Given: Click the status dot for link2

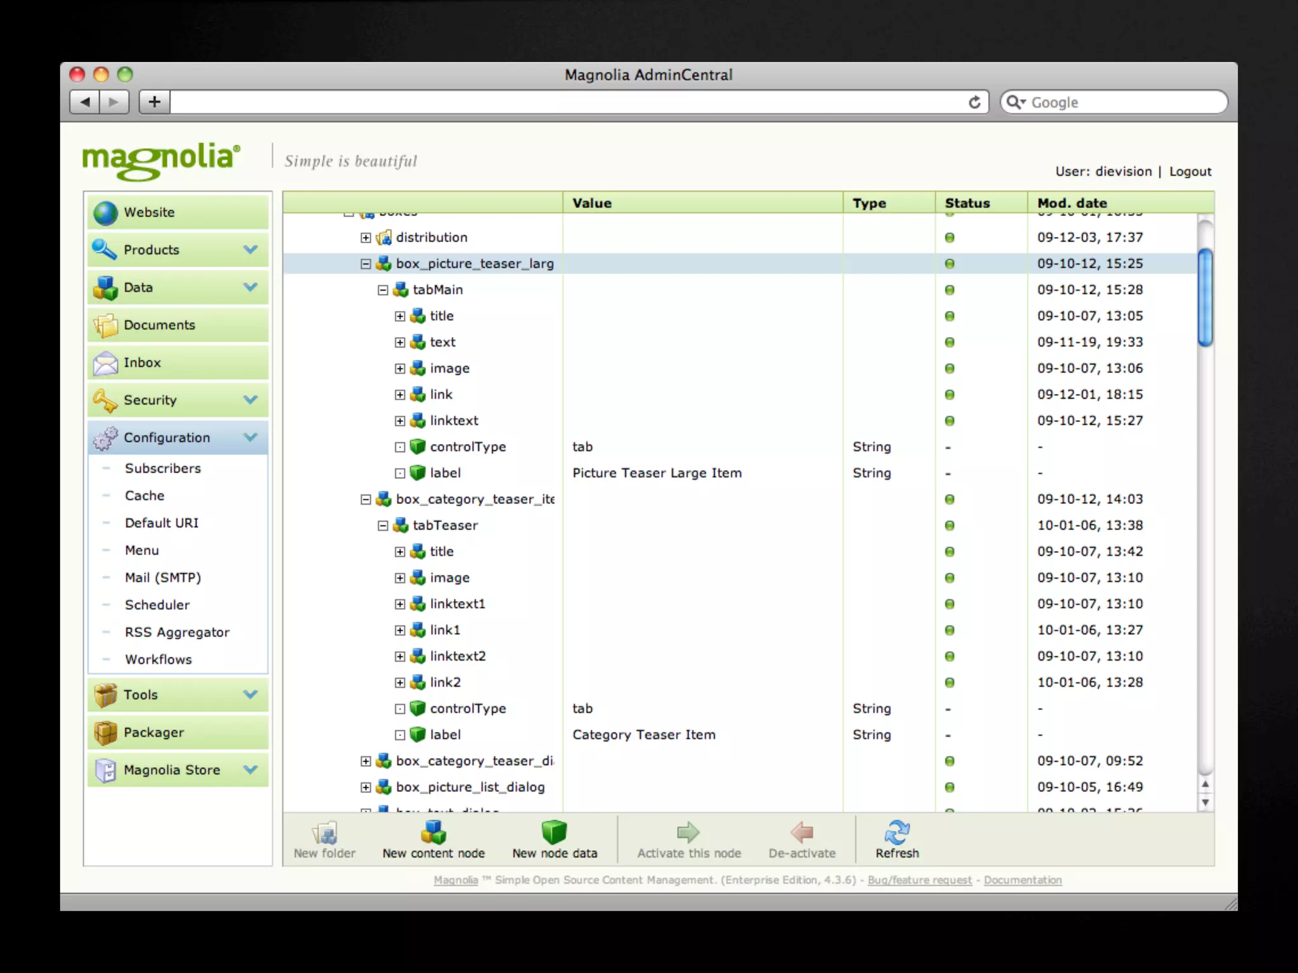Looking at the screenshot, I should pos(949,683).
